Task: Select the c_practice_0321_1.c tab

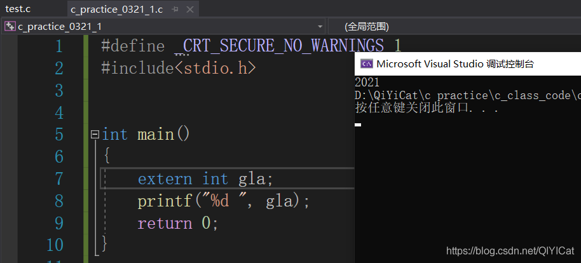Action: (117, 10)
